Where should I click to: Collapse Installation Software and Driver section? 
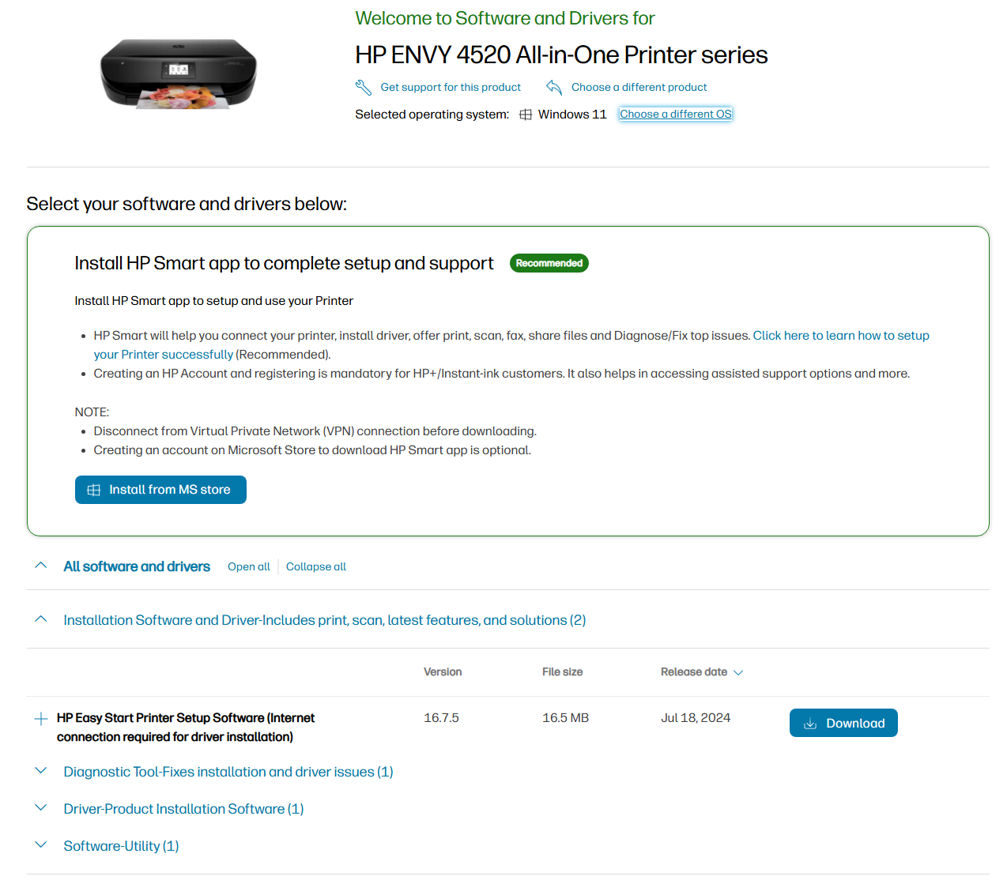(41, 619)
